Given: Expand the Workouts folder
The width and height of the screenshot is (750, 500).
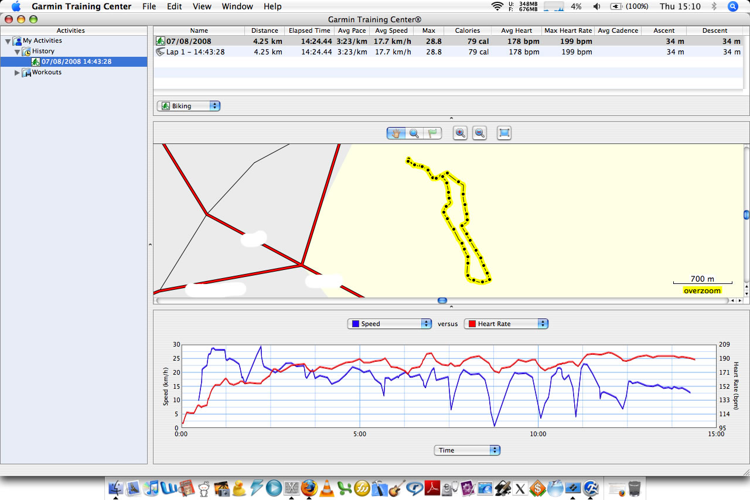Looking at the screenshot, I should point(17,73).
